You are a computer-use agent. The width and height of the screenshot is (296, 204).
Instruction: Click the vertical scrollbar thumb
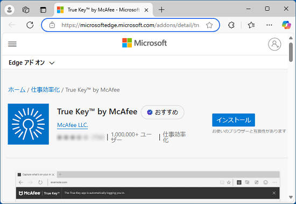(x=291, y=52)
